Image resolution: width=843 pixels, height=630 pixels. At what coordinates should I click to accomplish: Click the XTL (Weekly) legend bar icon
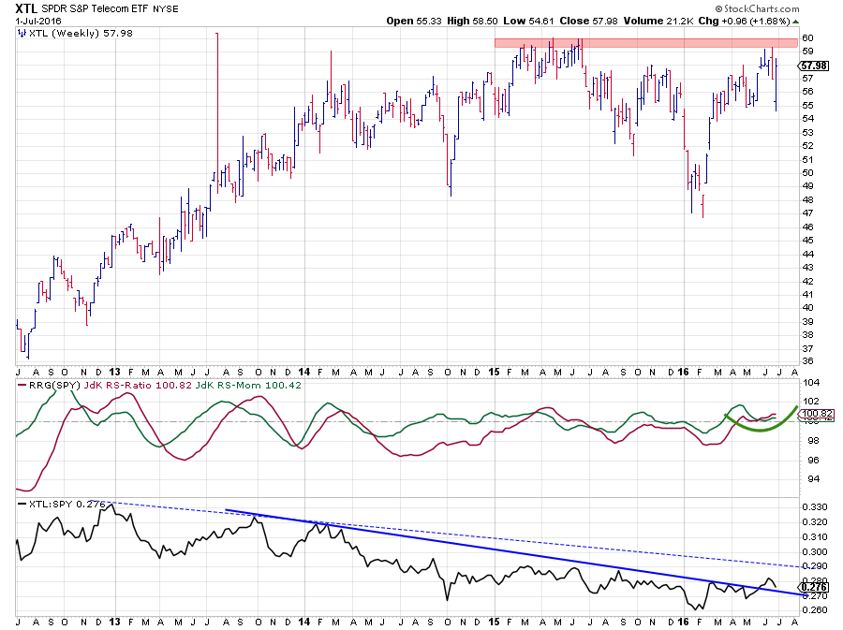pyautogui.click(x=22, y=32)
